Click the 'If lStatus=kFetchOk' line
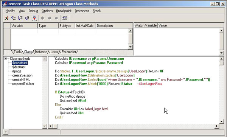Viewport: 227px width, 137px height. (x=70, y=92)
